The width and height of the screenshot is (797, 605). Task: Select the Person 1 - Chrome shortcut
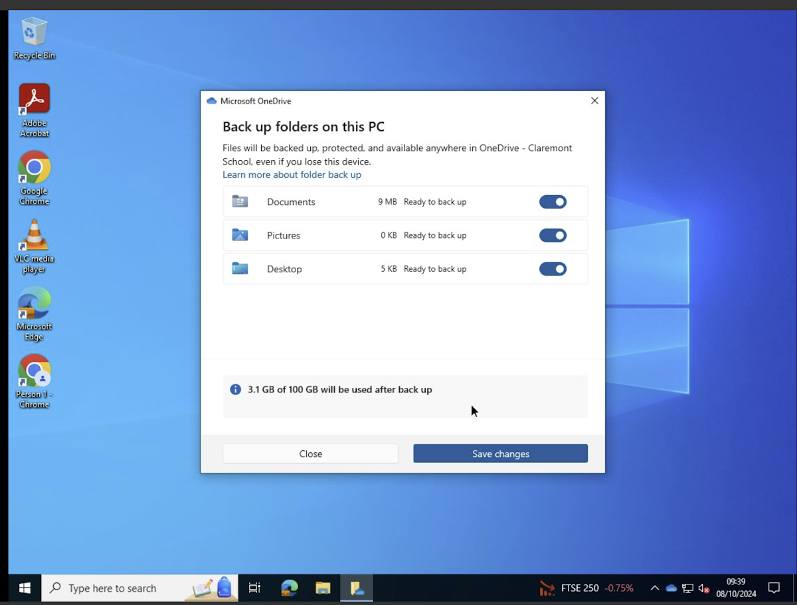[x=35, y=381]
